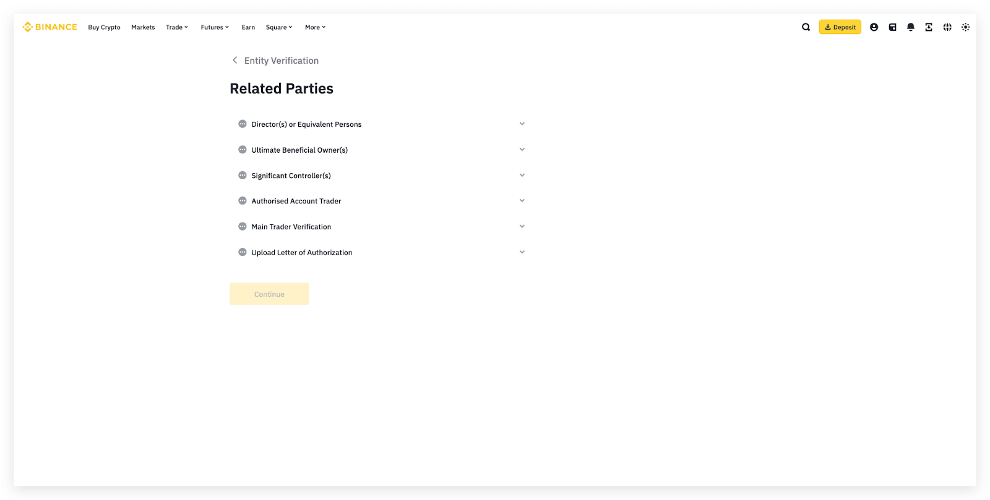Click the Binance logo
The width and height of the screenshot is (990, 500).
[49, 27]
